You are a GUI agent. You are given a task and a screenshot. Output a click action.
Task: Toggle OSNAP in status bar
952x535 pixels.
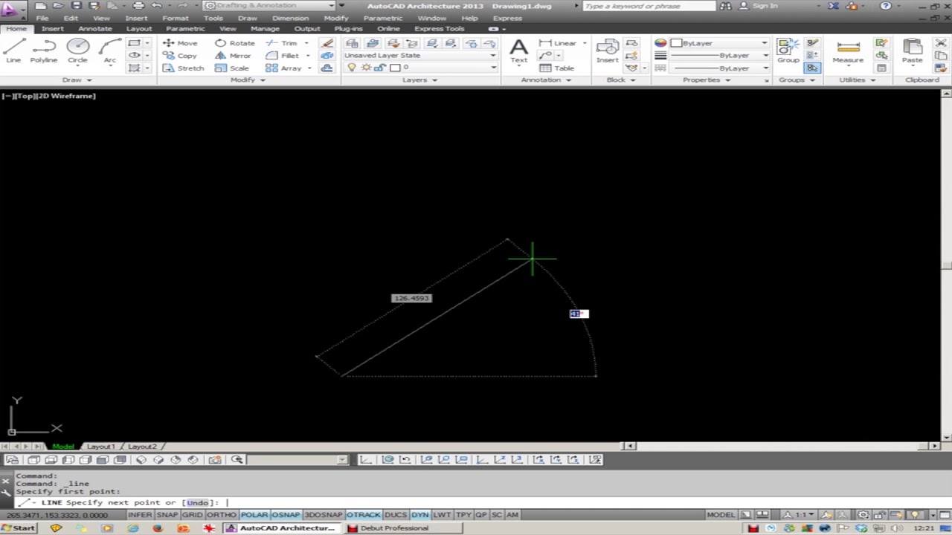(x=286, y=514)
